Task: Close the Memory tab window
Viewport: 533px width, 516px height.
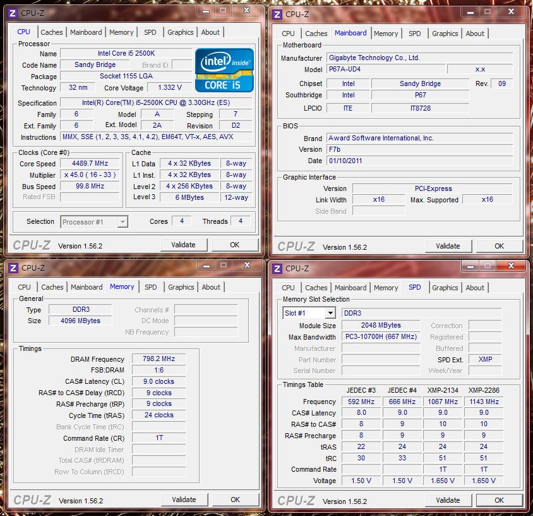Action: (x=247, y=266)
